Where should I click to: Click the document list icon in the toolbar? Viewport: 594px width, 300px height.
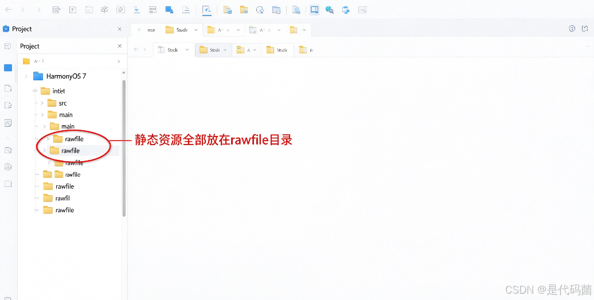click(x=56, y=10)
